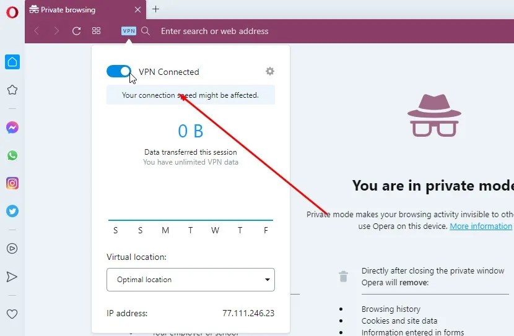Click the IP address 77.111.246.23
514x336 pixels.
[248, 313]
